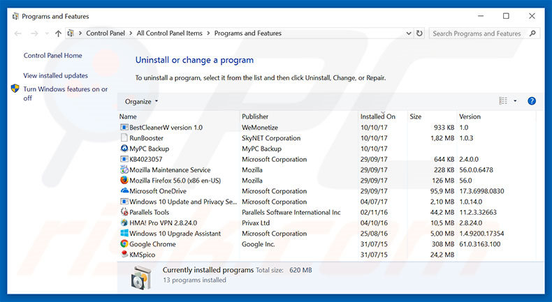
Task: Go to All Control Panel Items breadcrumb
Action: pos(169,33)
